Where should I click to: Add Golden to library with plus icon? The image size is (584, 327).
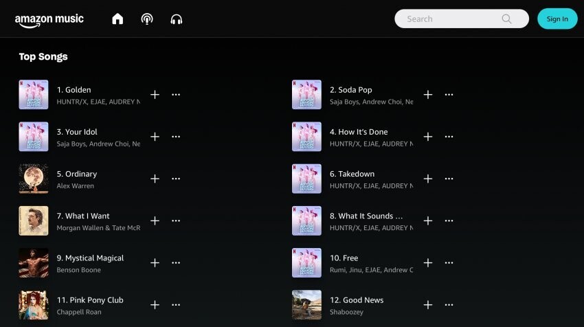(155, 95)
